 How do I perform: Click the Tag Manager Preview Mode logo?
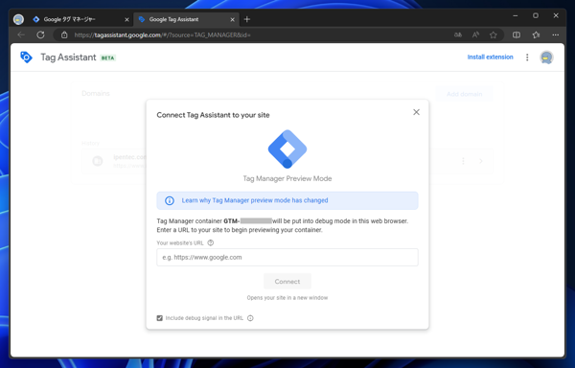click(x=287, y=149)
